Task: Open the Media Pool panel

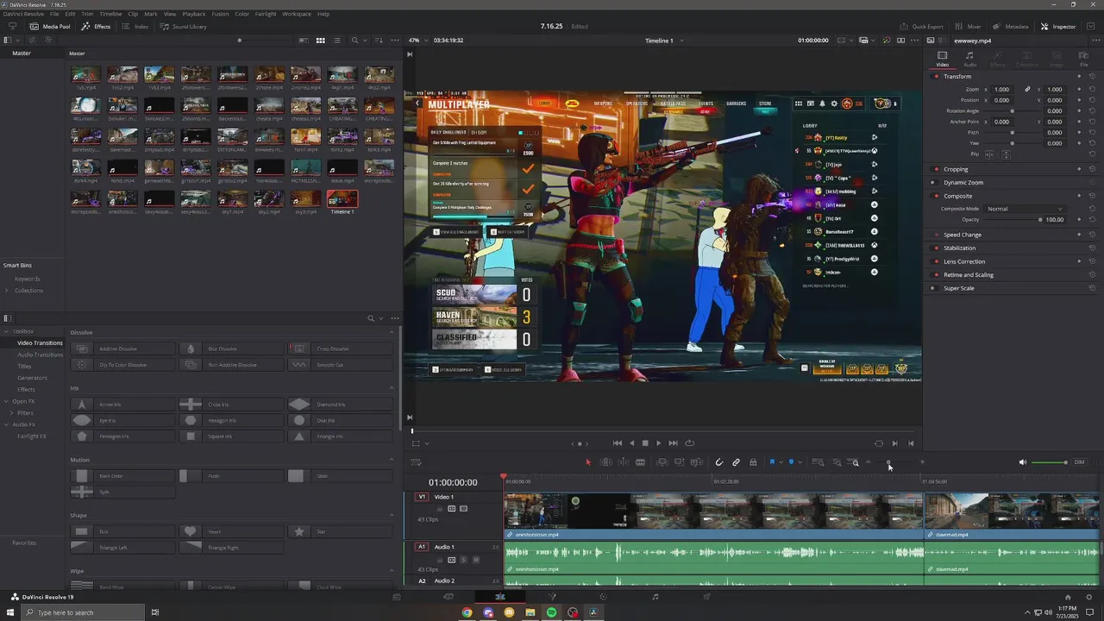Action: pyautogui.click(x=50, y=27)
